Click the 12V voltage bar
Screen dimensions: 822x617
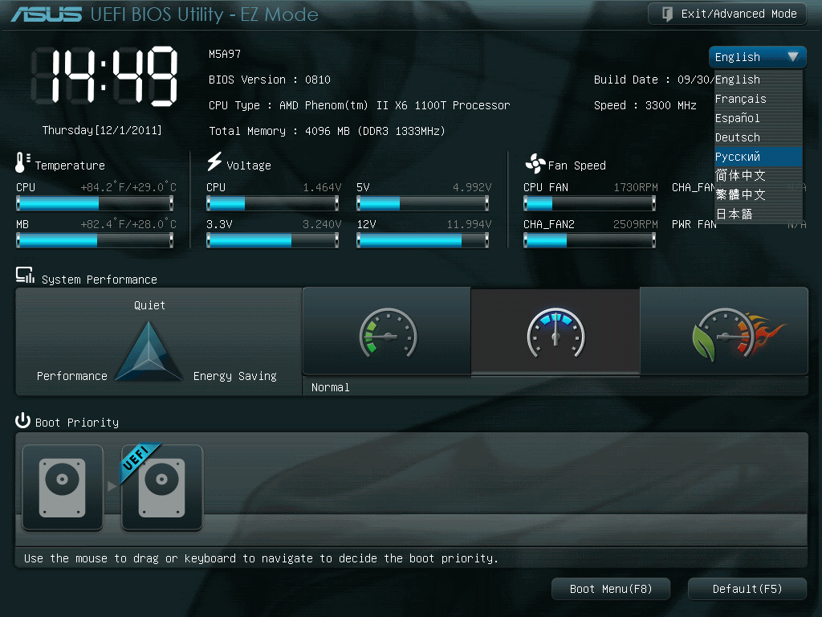422,240
